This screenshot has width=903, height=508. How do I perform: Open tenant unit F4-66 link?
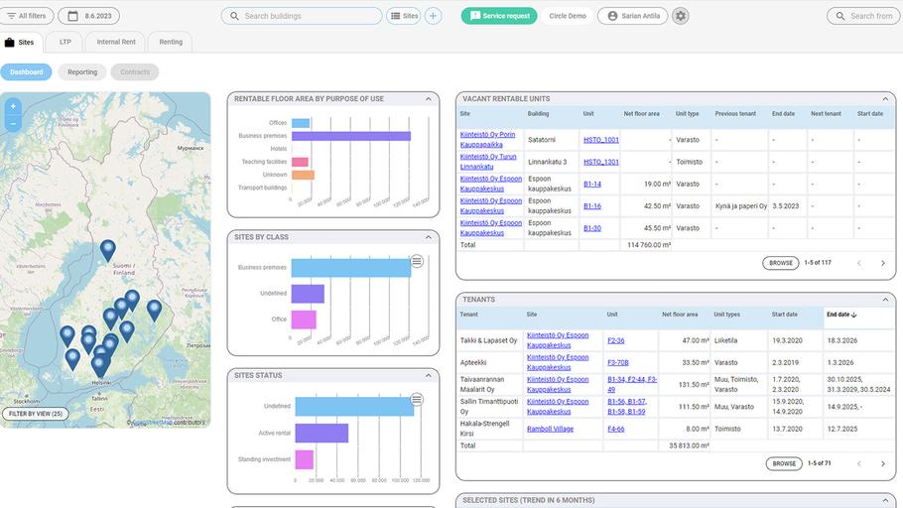pos(615,429)
